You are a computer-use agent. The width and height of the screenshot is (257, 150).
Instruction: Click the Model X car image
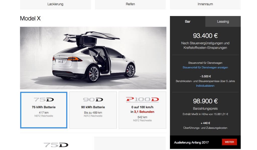(93, 58)
